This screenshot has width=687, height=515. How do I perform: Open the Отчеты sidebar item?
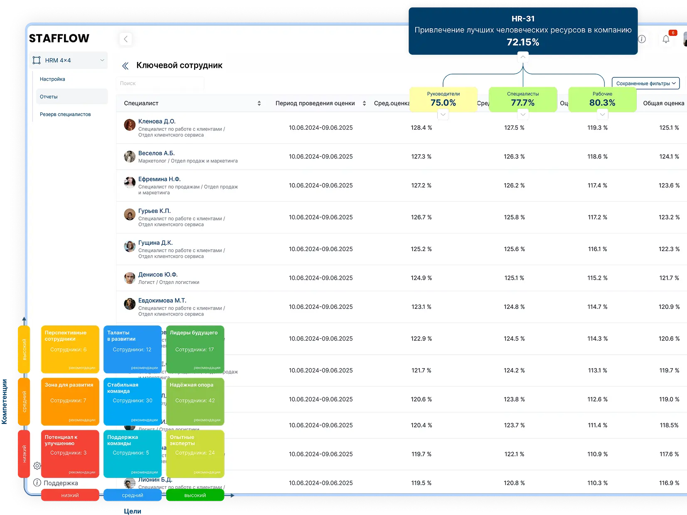coord(49,96)
